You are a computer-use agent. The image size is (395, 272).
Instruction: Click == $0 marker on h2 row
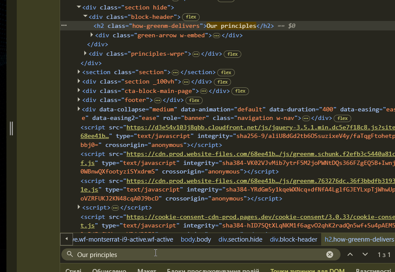(286, 26)
